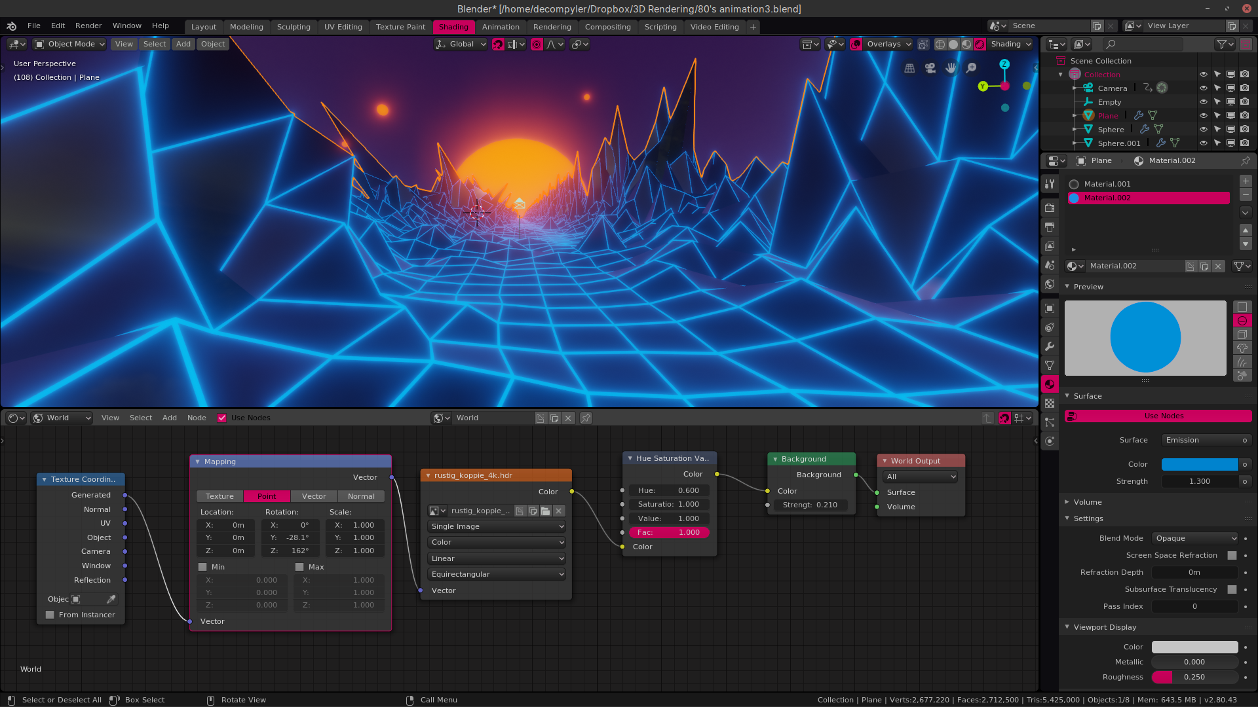
Task: Toggle Use Nodes checkbox in node editor
Action: click(x=222, y=418)
